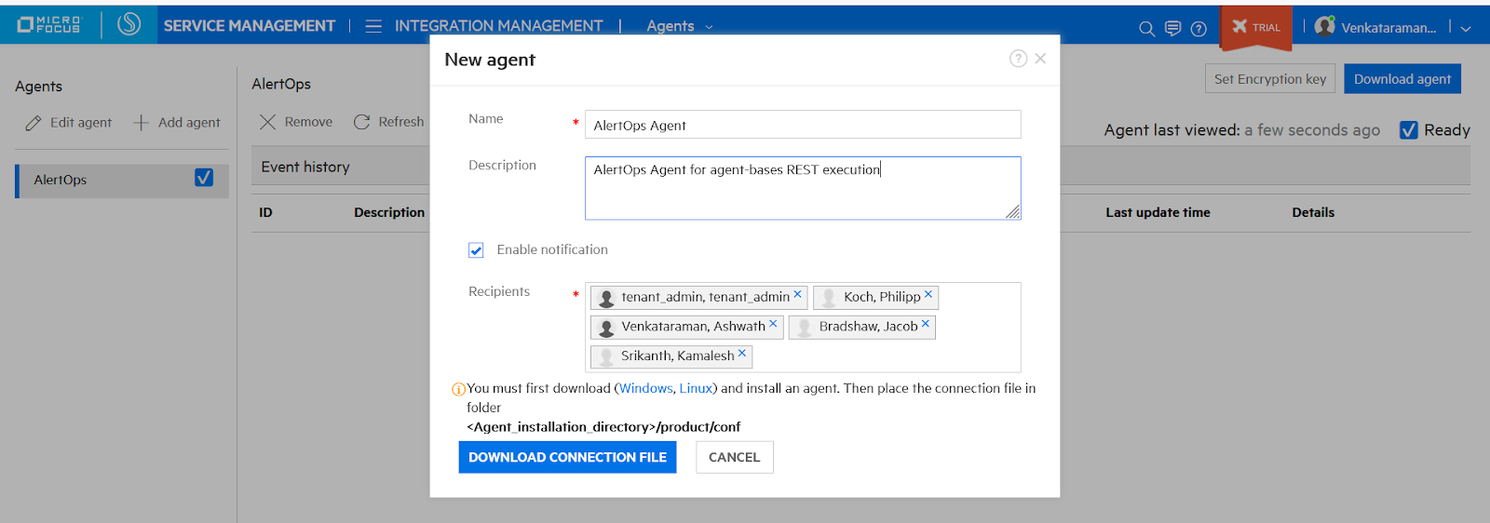Click the Refresh icon in AlertOps toolbar
This screenshot has height=523, width=1490.
(x=362, y=122)
